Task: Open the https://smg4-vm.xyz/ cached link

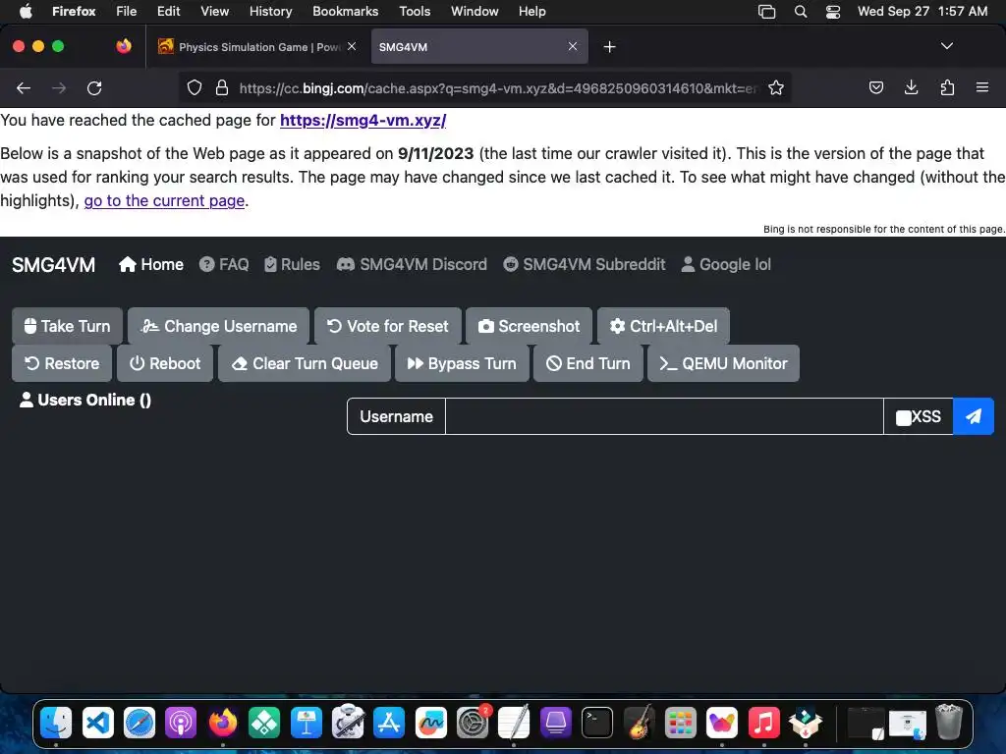Action: coord(363,120)
